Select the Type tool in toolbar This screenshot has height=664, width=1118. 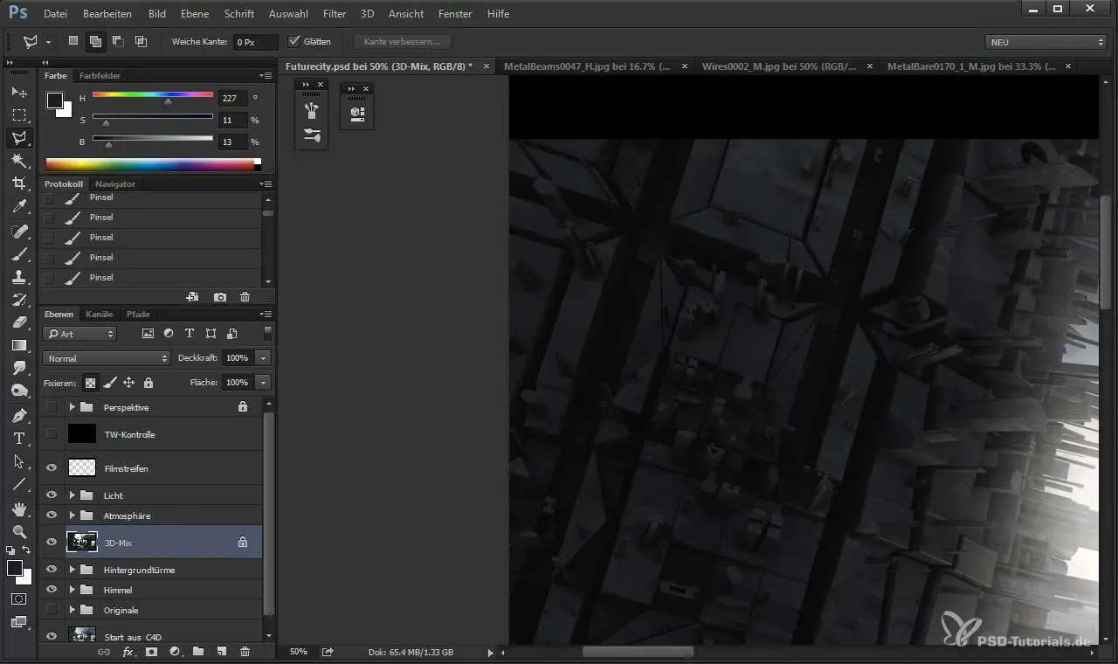coord(19,438)
